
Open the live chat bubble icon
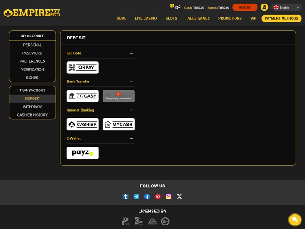click(x=295, y=220)
